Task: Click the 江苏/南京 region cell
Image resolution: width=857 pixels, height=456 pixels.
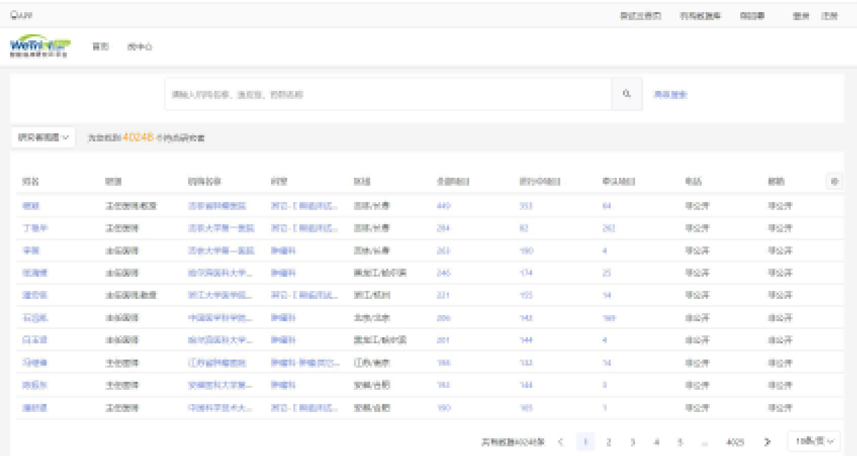Action: 372,363
